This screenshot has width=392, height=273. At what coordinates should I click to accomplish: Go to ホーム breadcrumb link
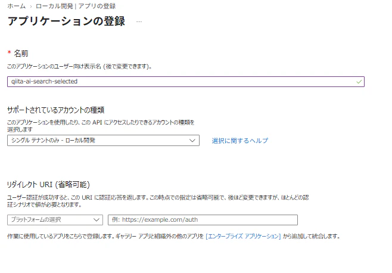[x=17, y=6]
